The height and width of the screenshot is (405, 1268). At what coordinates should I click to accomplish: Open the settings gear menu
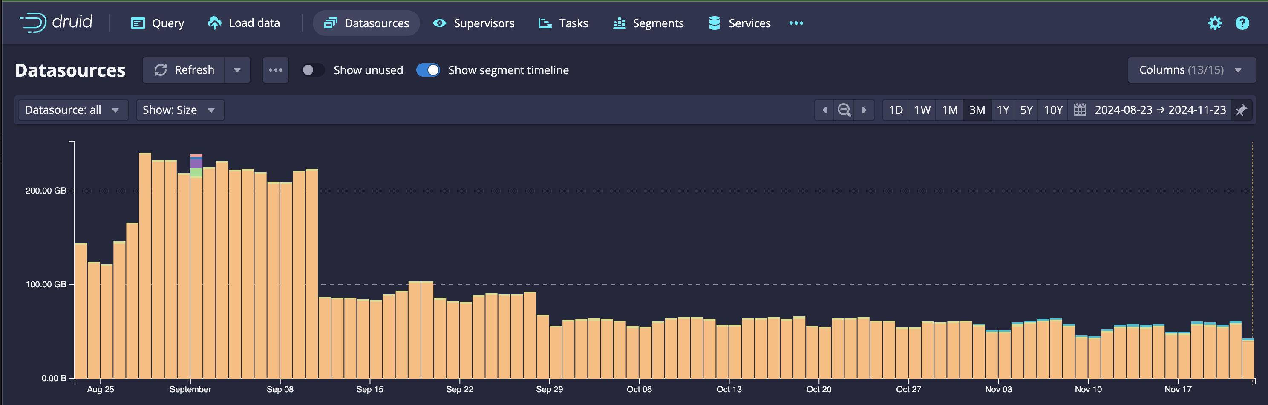tap(1214, 23)
